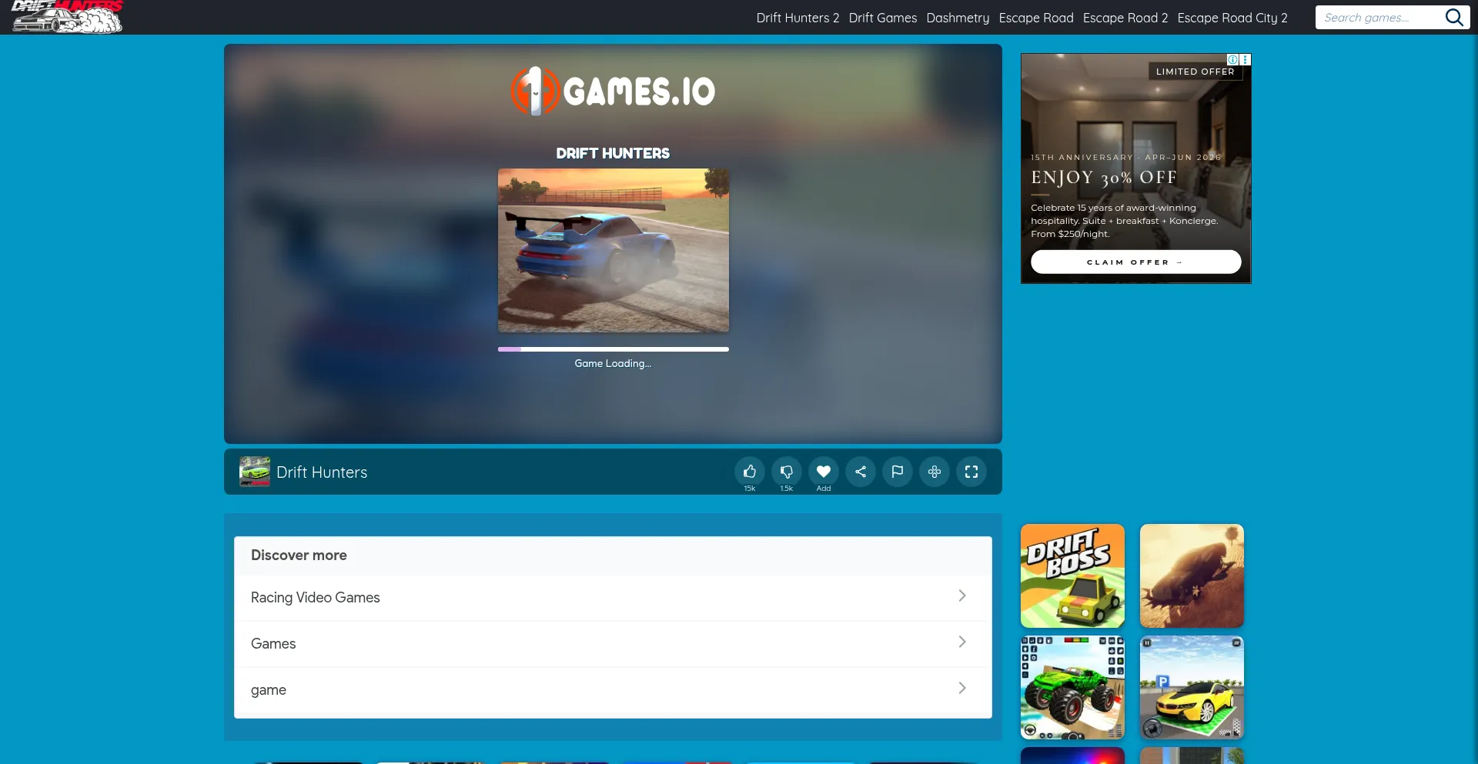Expand Racing Video Games chevron
This screenshot has width=1478, height=764.
point(962,596)
